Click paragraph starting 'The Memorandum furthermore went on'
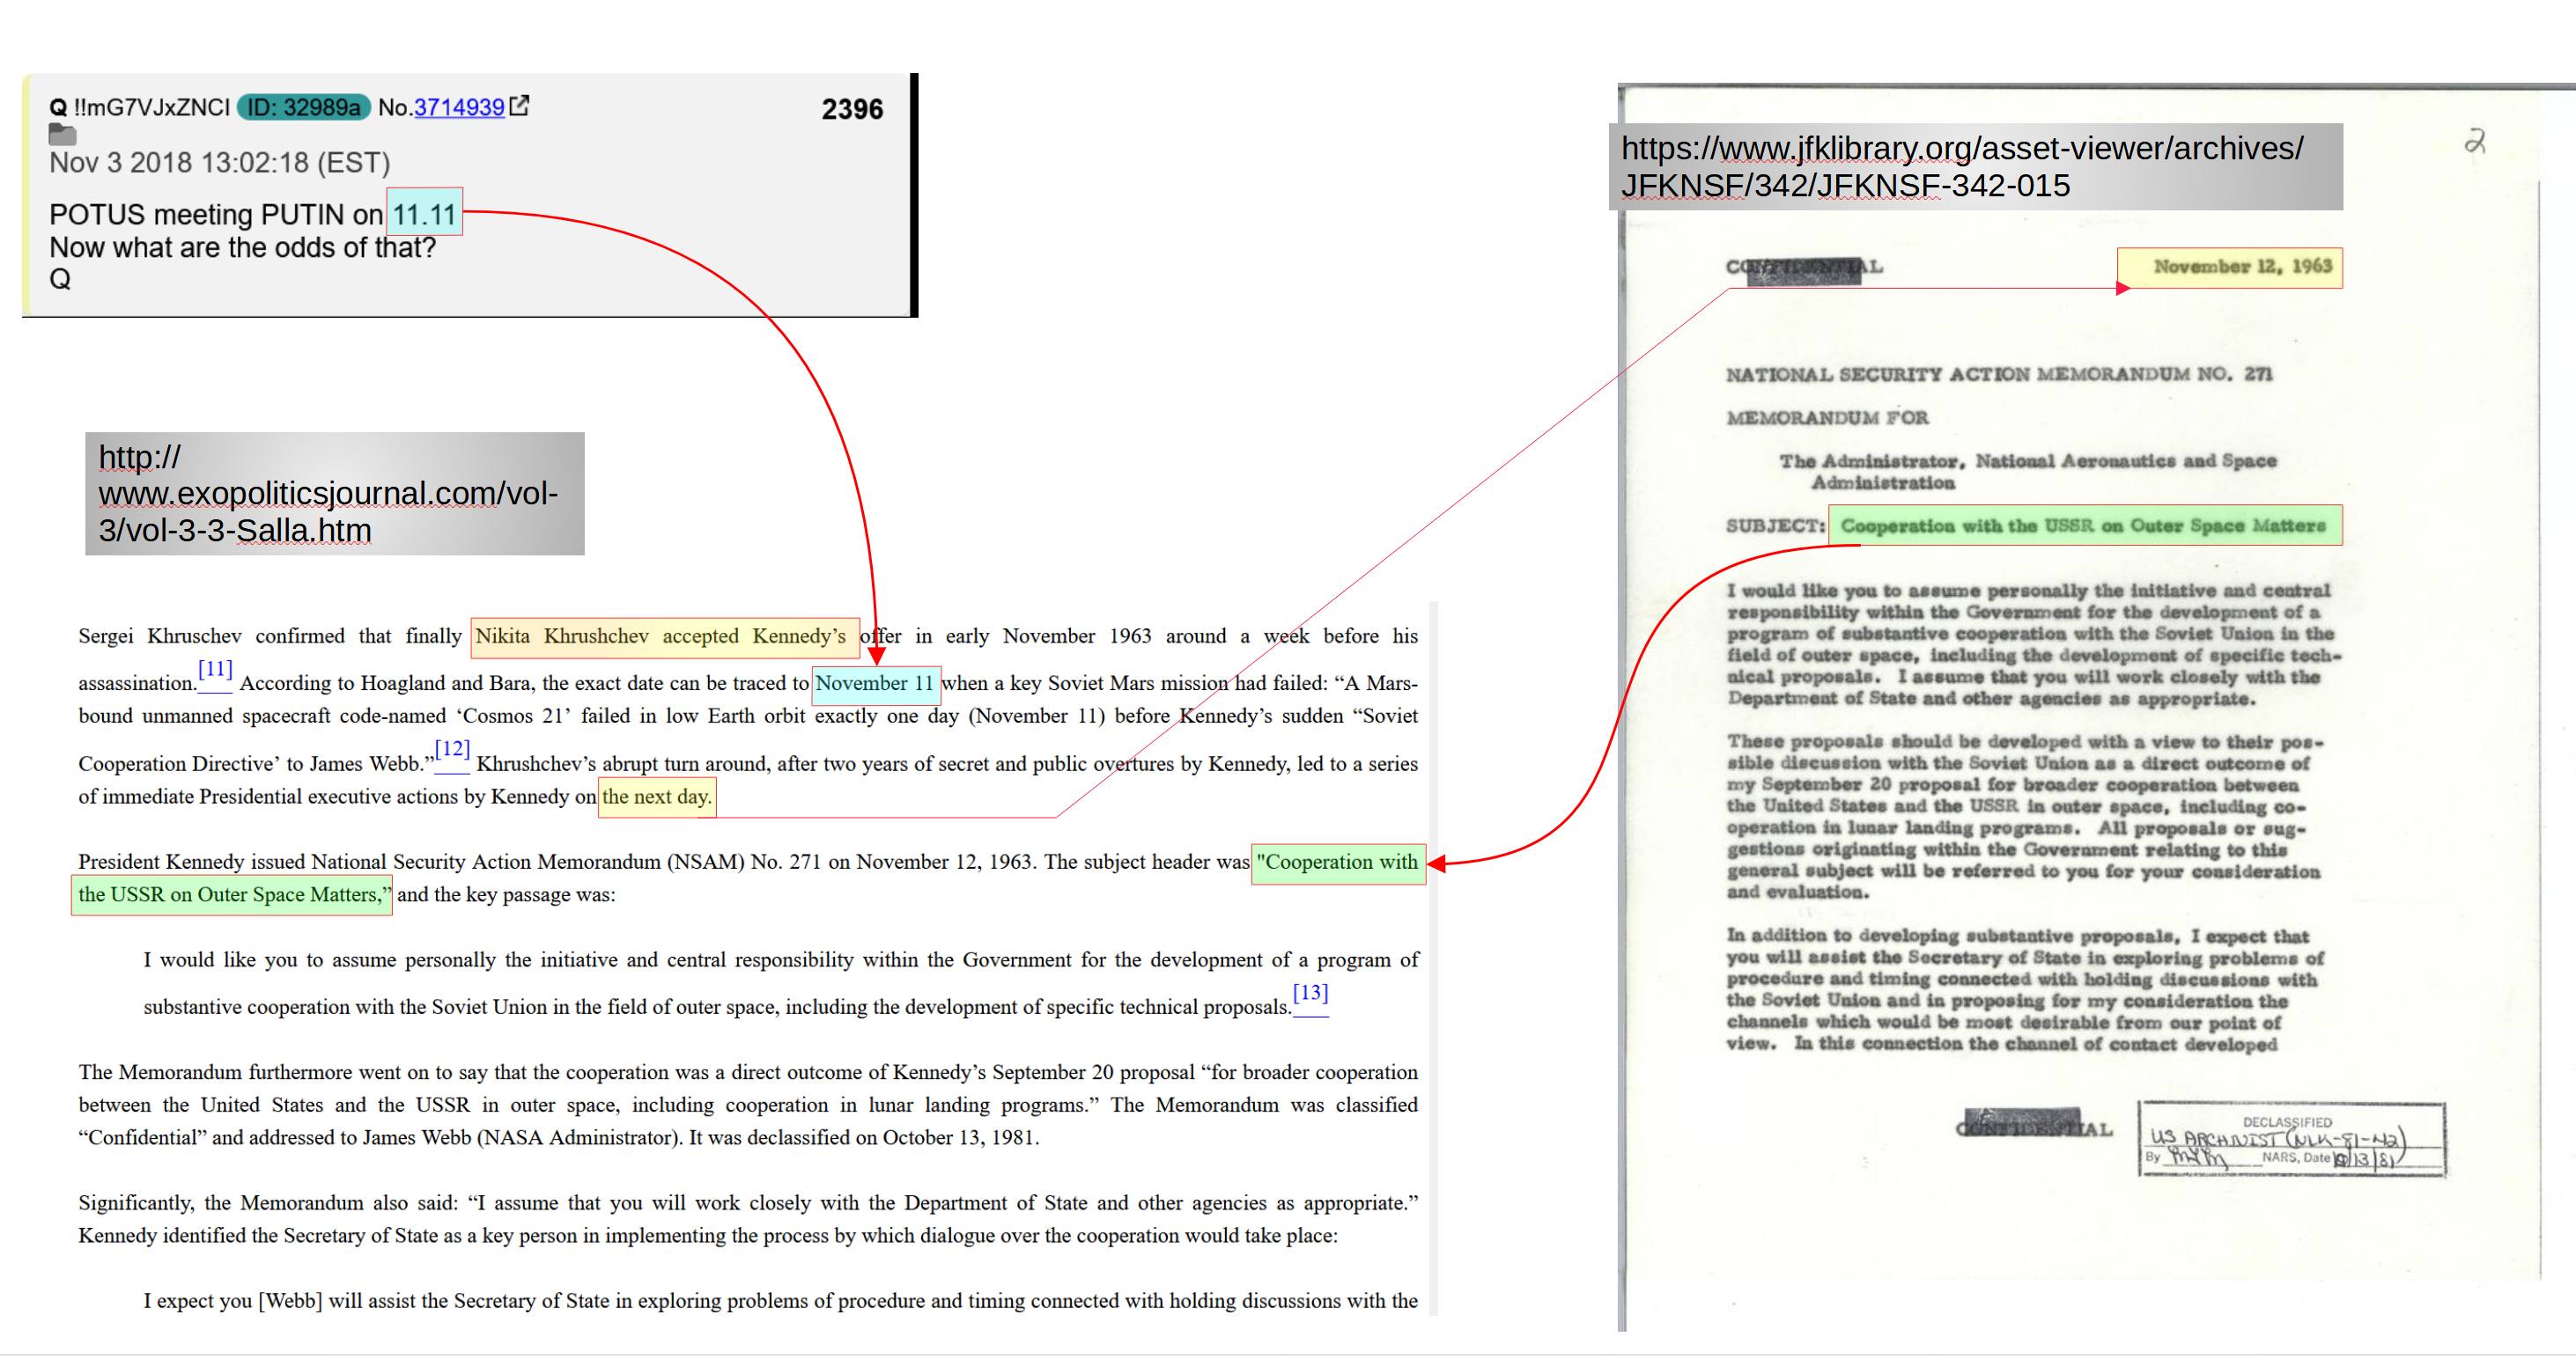Image resolution: width=2576 pixels, height=1359 pixels. [748, 1106]
